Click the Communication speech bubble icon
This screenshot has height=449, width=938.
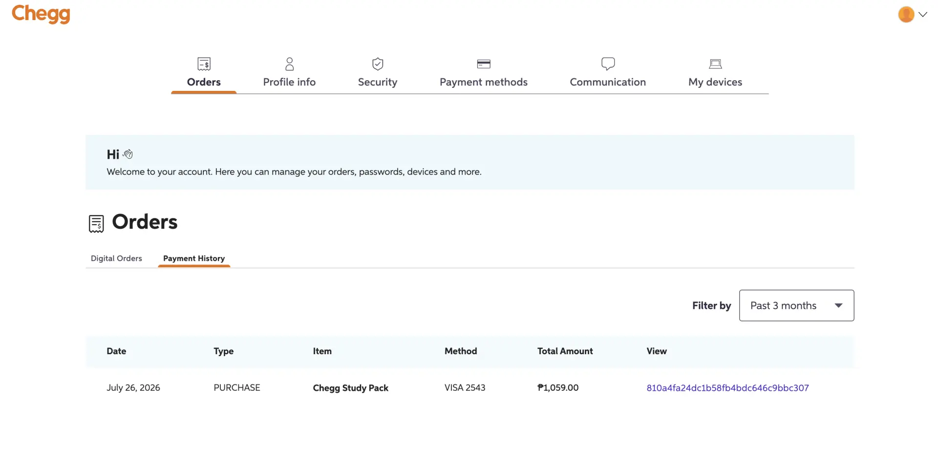(x=608, y=64)
